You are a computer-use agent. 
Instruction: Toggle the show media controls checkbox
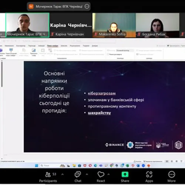pyautogui.click(x=80, y=54)
